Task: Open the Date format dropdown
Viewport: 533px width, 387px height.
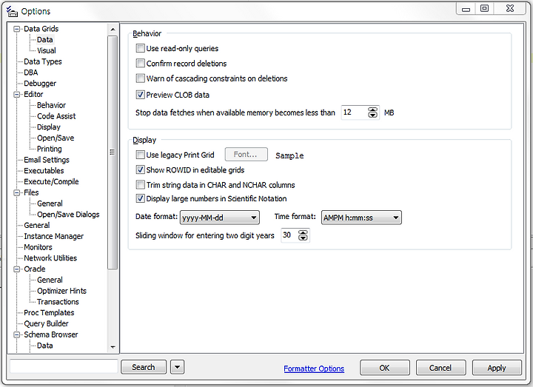Action: tap(220, 218)
